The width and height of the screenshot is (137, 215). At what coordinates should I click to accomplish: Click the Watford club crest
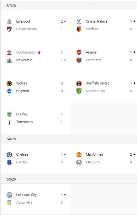click(x=79, y=29)
